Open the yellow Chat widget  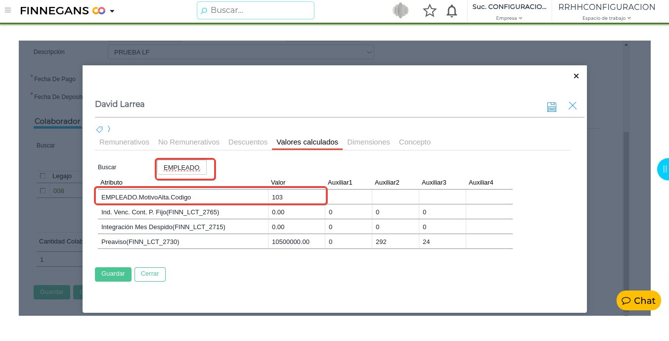coord(638,300)
